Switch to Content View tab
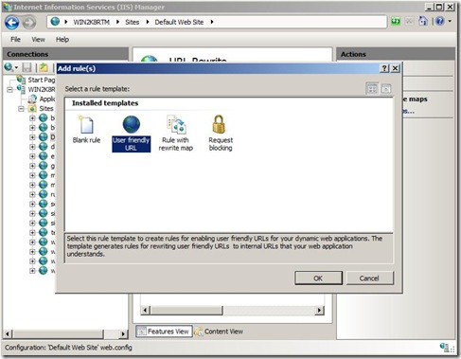The height and width of the screenshot is (359, 461). click(219, 332)
